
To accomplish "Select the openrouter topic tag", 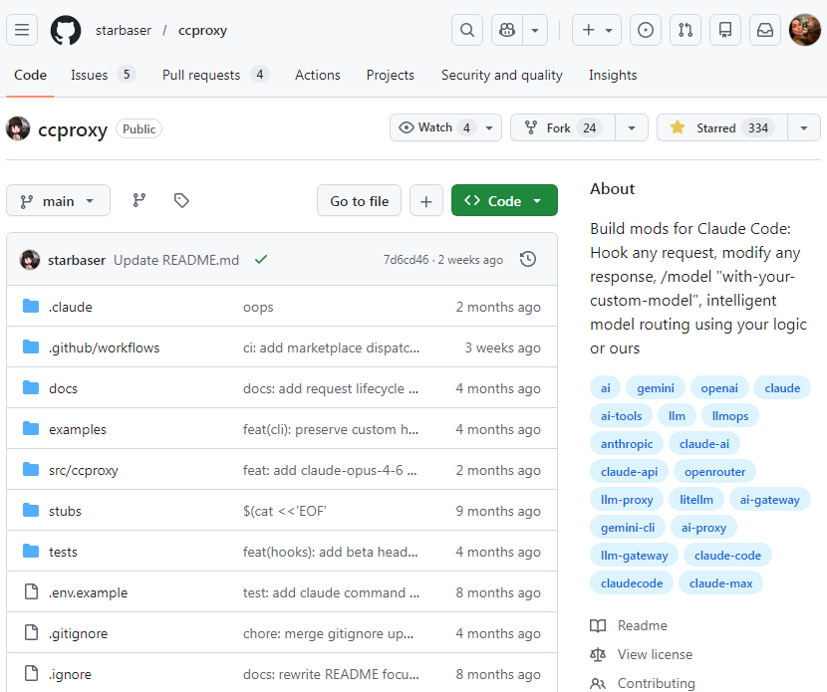I will 714,472.
